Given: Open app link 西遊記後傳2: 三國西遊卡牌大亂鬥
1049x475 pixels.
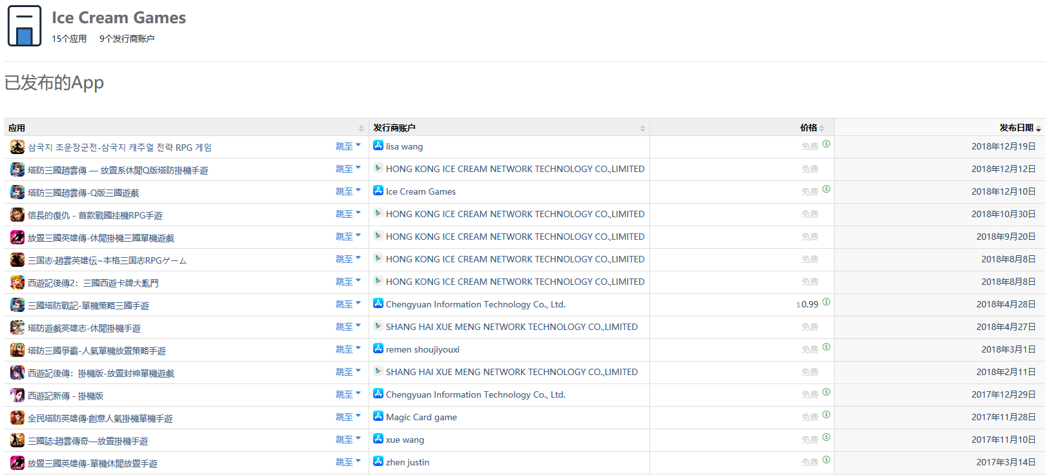Looking at the screenshot, I should pos(93,283).
